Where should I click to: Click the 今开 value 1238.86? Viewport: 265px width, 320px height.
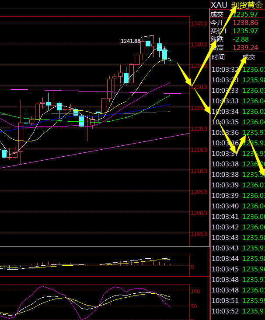click(245, 22)
